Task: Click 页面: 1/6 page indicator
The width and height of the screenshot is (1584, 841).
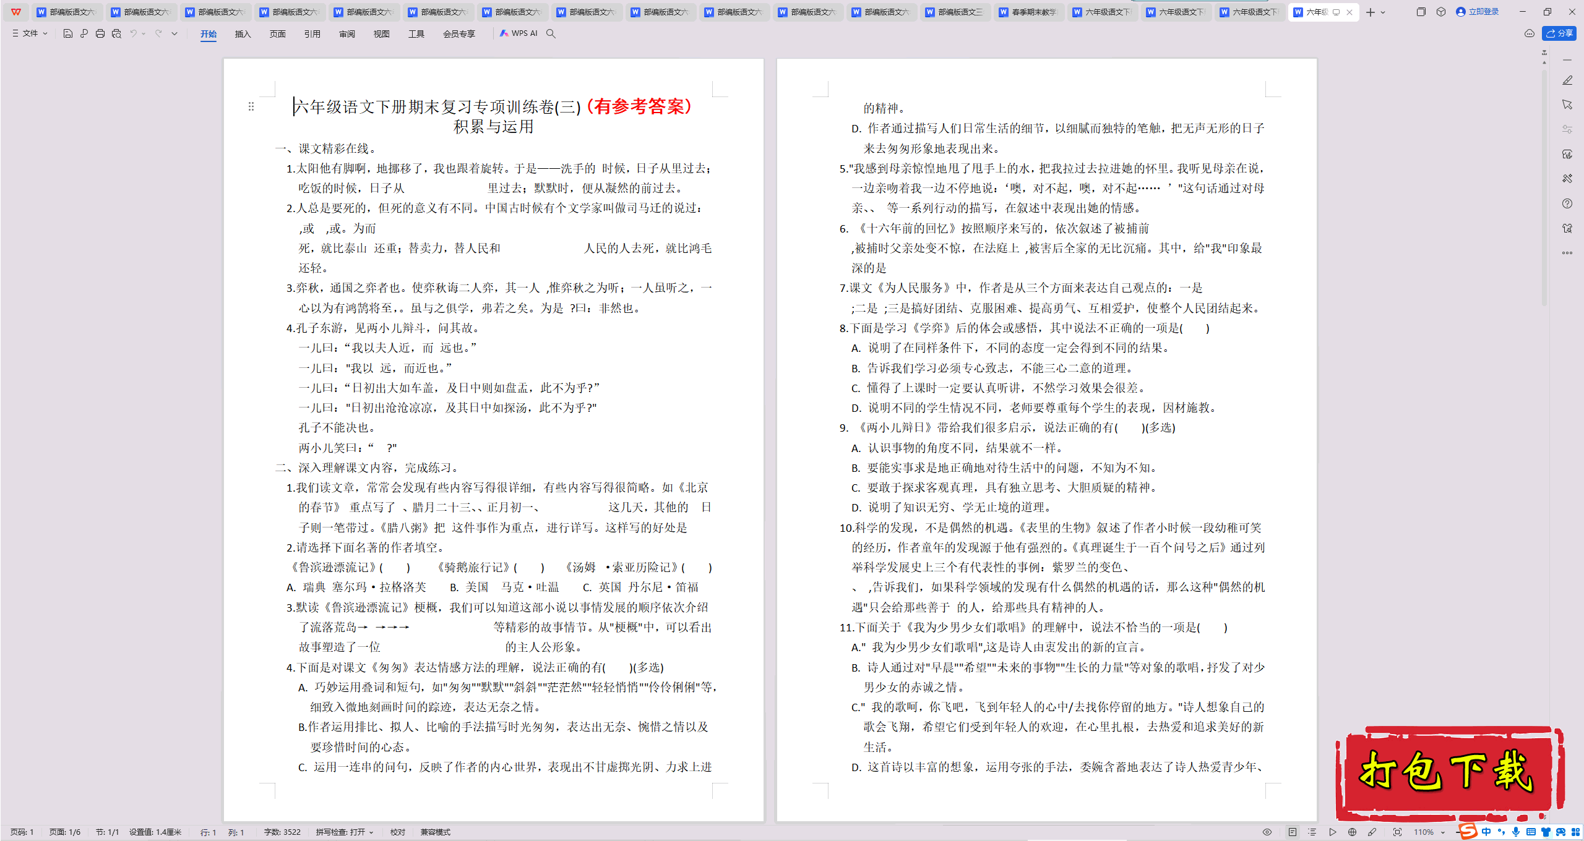Action: 65,832
